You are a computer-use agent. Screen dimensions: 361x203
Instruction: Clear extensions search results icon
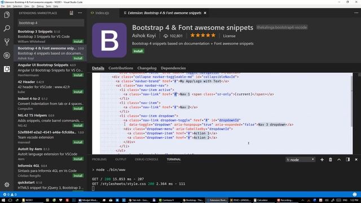pos(72,13)
